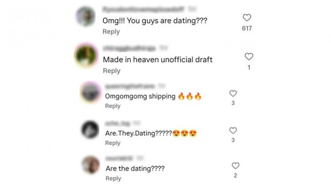Open profile picture beside "Omg!!! You guys" comment

[x=85, y=16]
